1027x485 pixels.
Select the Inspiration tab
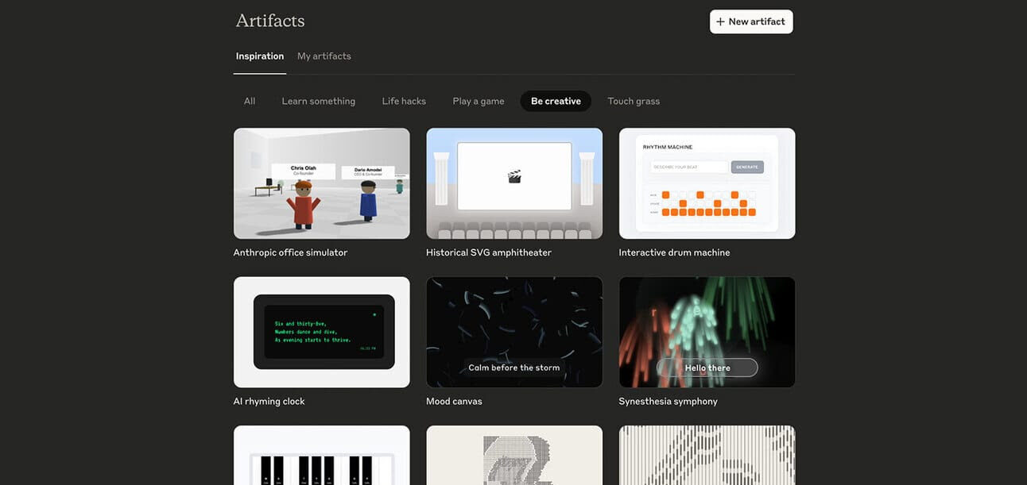coord(260,56)
